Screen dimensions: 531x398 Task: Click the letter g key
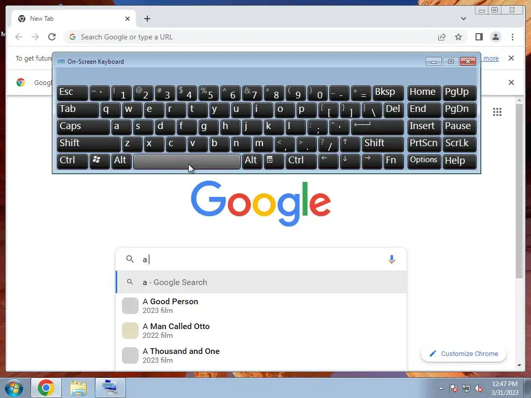208,127
